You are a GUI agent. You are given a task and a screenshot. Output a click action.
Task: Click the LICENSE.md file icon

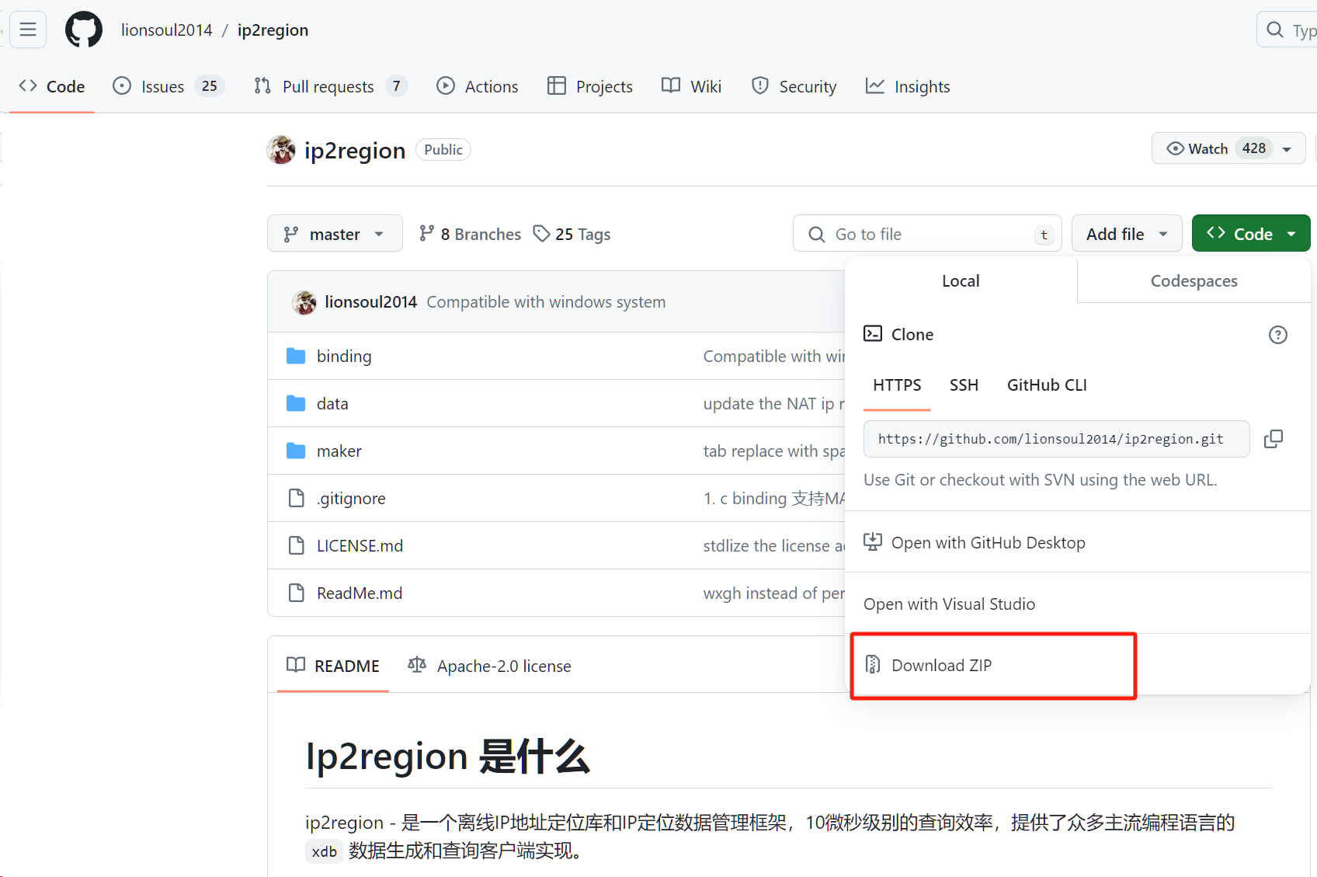(x=296, y=545)
